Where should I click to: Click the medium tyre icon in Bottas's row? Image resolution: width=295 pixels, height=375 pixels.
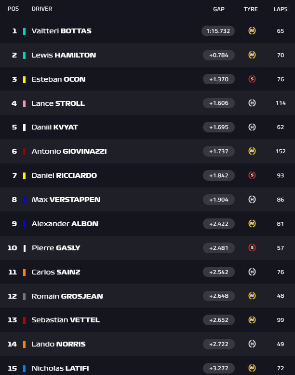pos(252,31)
